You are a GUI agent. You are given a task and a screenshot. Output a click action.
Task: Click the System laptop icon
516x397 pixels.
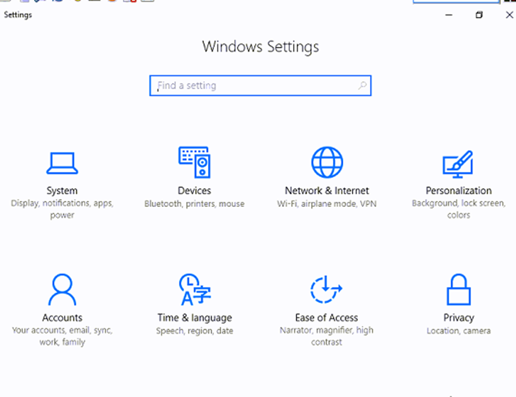(61, 163)
